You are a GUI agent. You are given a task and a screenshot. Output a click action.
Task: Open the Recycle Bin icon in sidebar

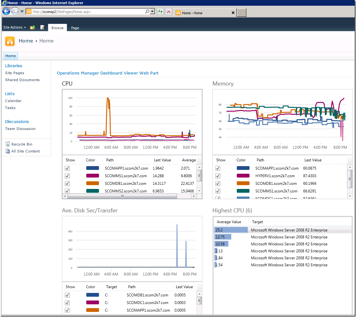(8, 144)
